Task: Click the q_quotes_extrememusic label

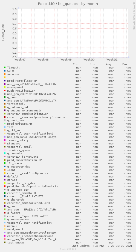Action: coord(24,110)
